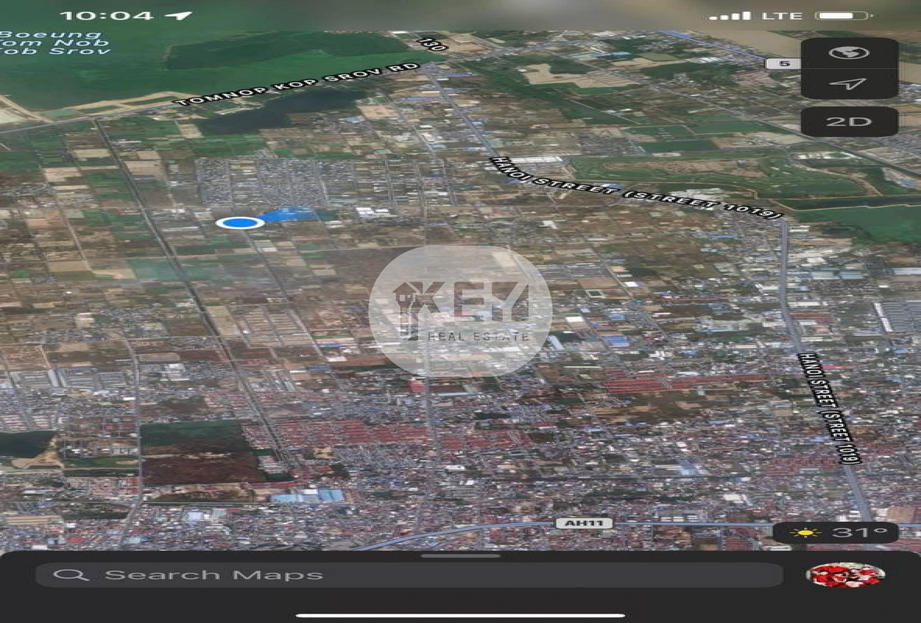This screenshot has width=921, height=623.
Task: Select the Tomnop Kop Srov Rd label
Action: click(x=297, y=84)
